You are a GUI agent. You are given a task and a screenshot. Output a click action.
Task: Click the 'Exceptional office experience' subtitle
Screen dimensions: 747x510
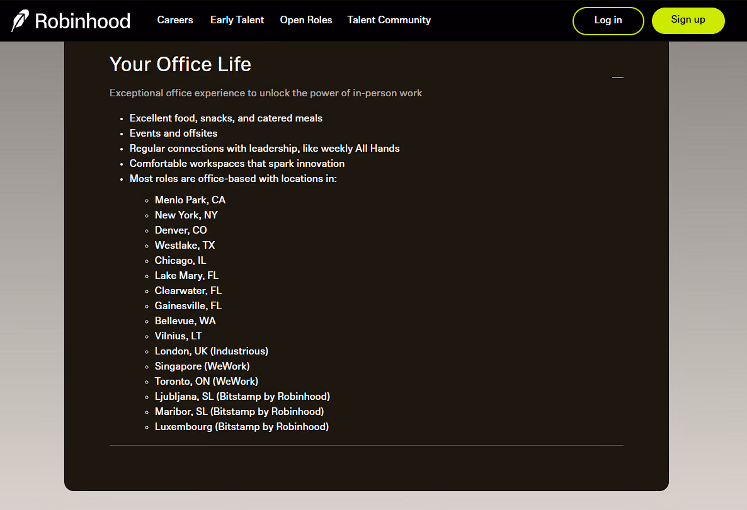pos(266,93)
